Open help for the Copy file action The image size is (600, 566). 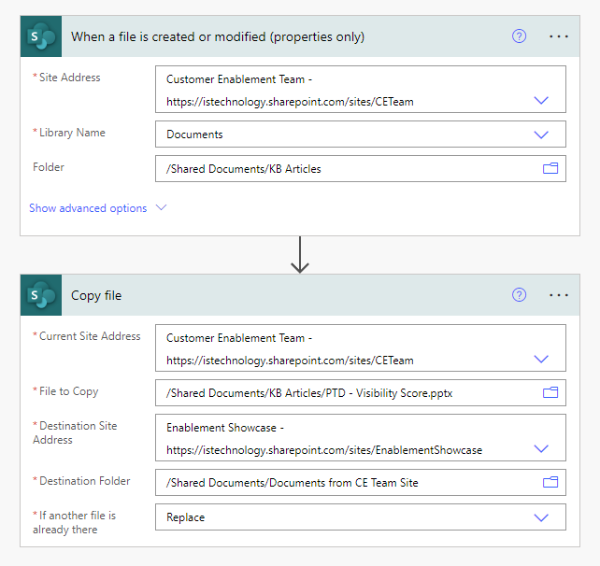pyautogui.click(x=519, y=295)
